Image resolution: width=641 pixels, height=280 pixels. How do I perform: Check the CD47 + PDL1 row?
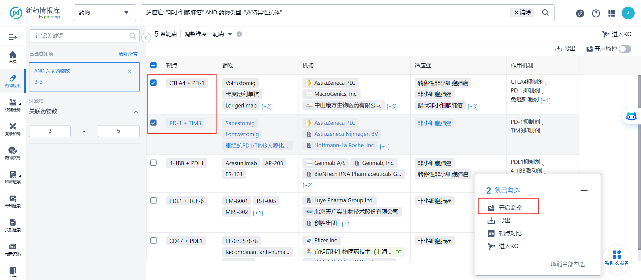[154, 241]
